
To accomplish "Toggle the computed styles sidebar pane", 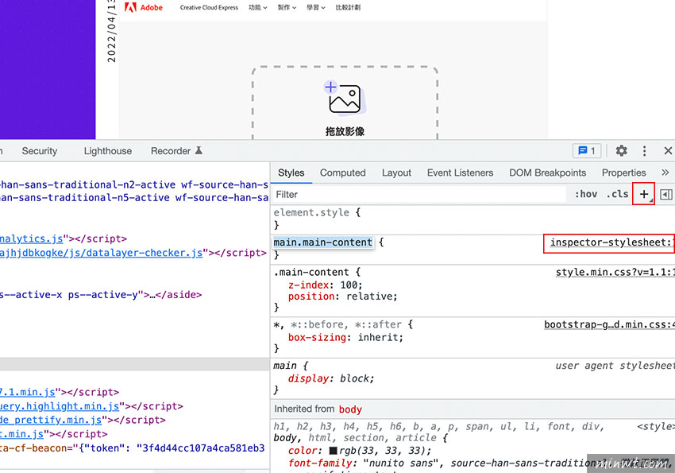I will (x=665, y=194).
